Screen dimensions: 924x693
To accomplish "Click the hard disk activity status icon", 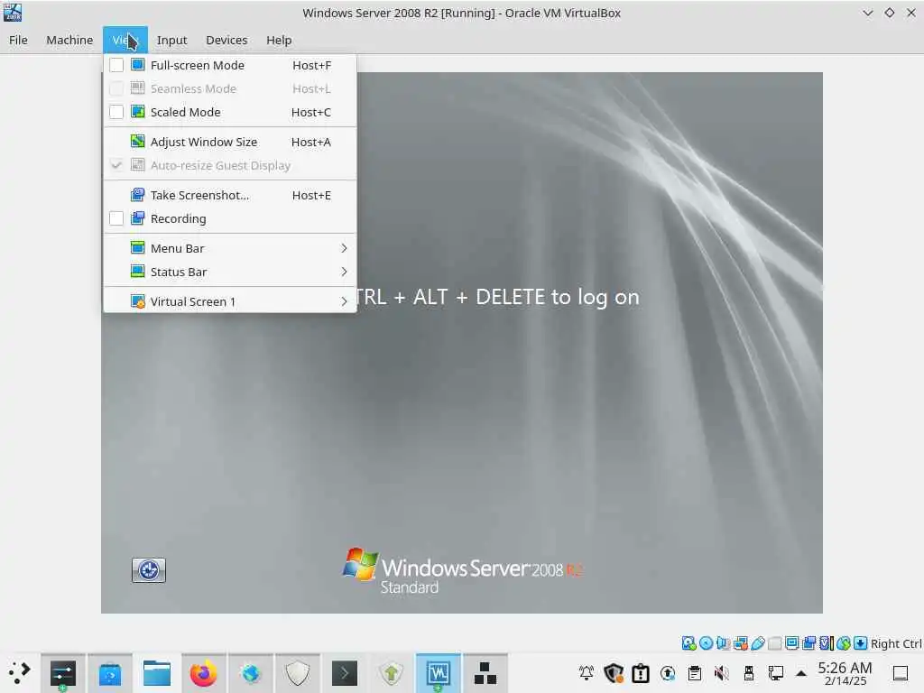I will click(688, 642).
